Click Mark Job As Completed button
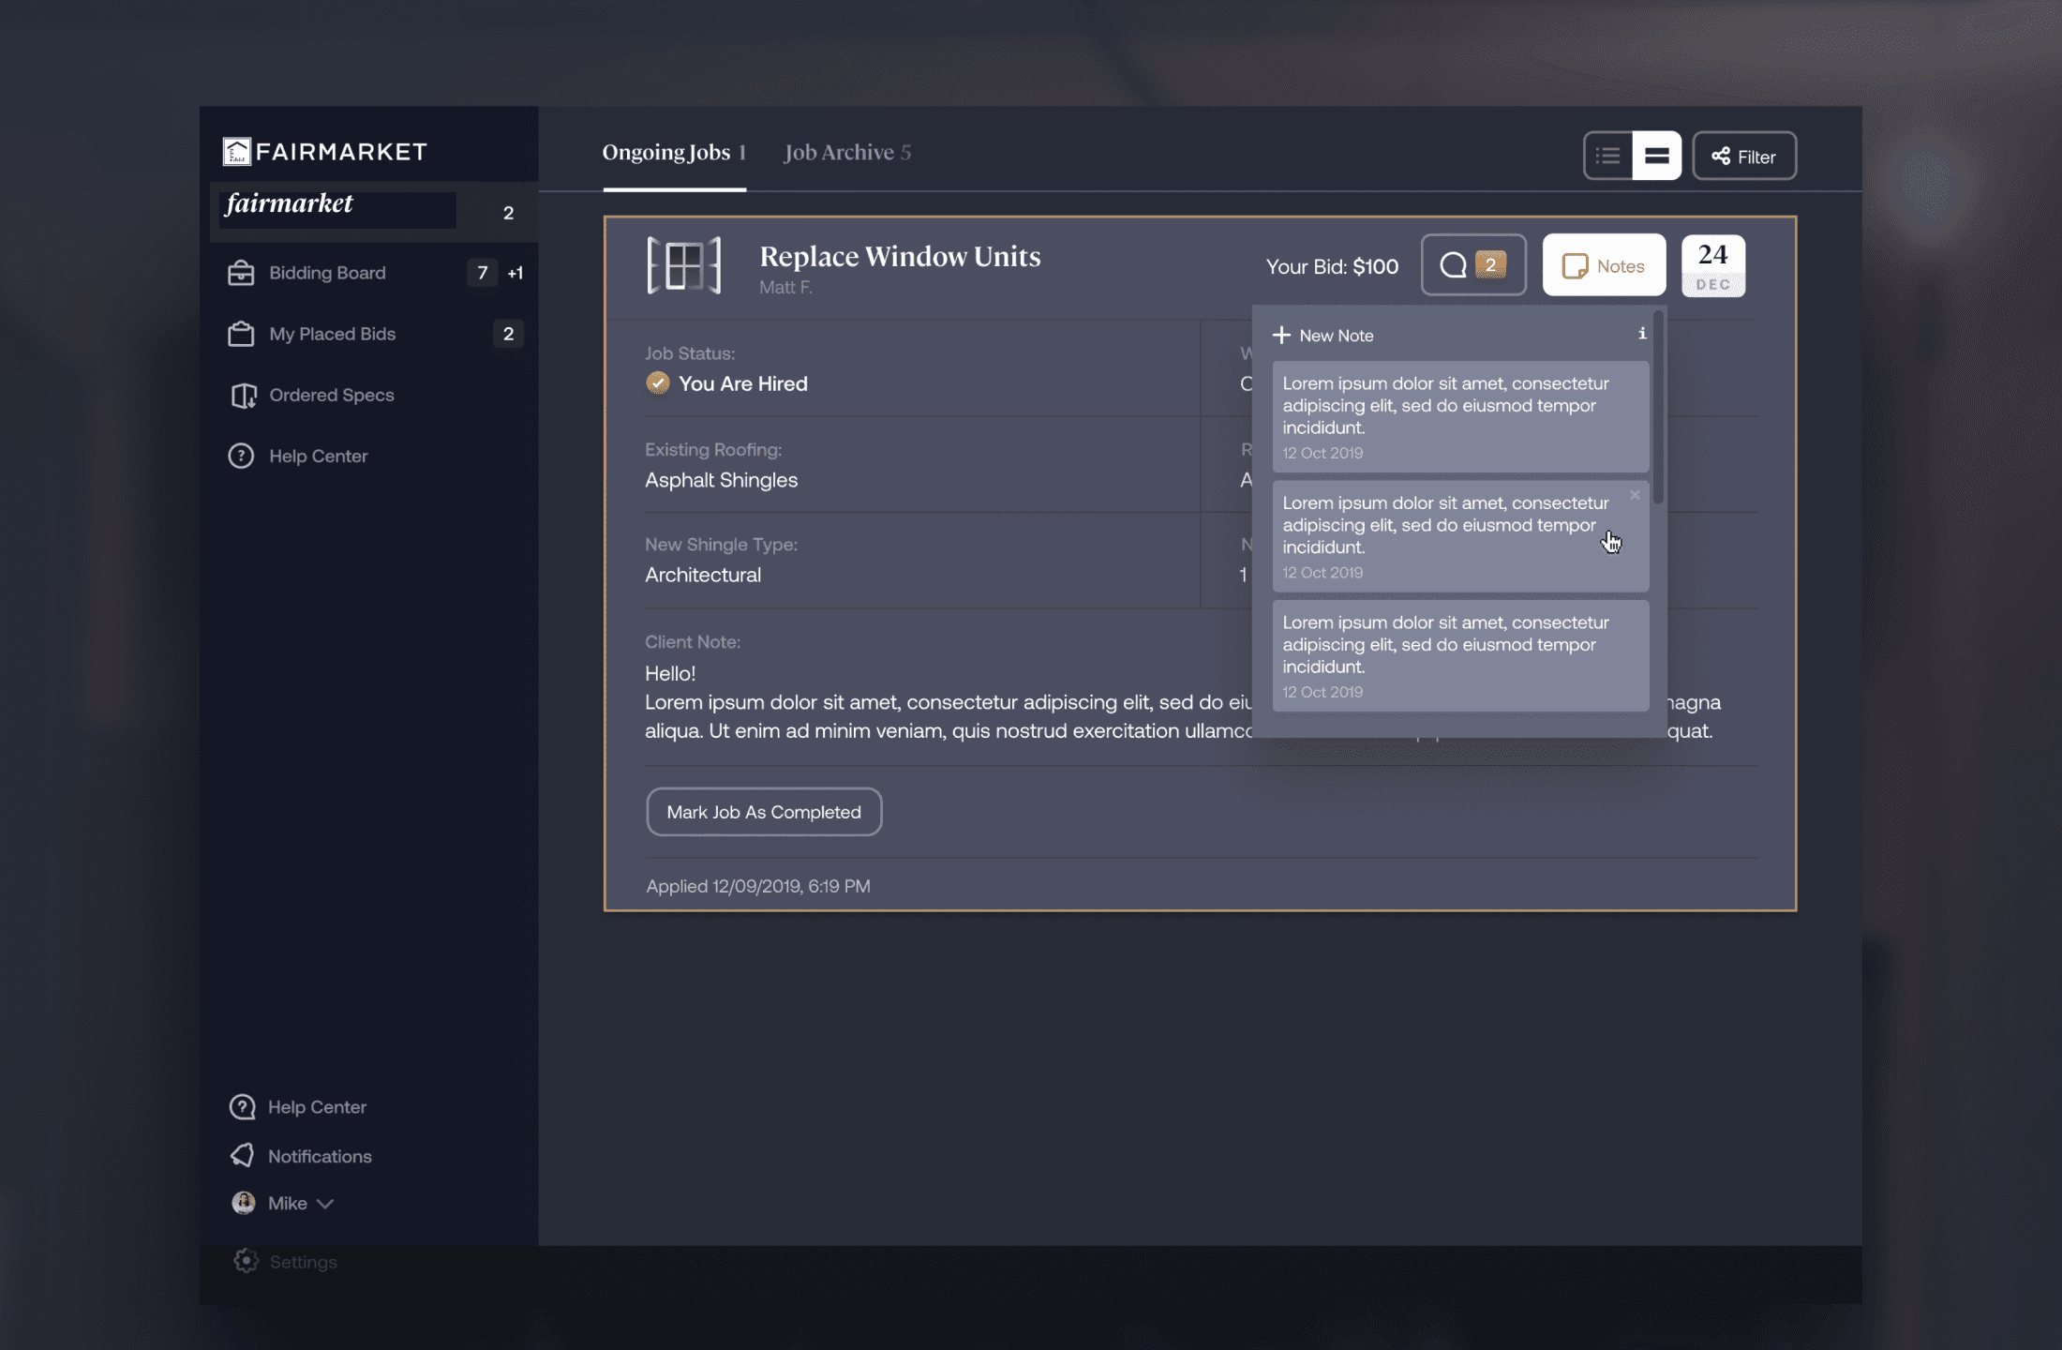The height and width of the screenshot is (1350, 2062). (763, 812)
